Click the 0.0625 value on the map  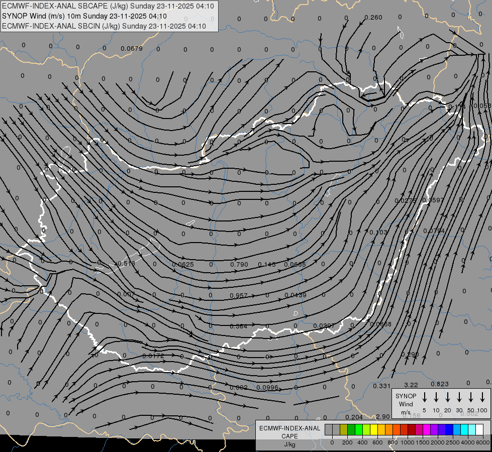pos(183,265)
